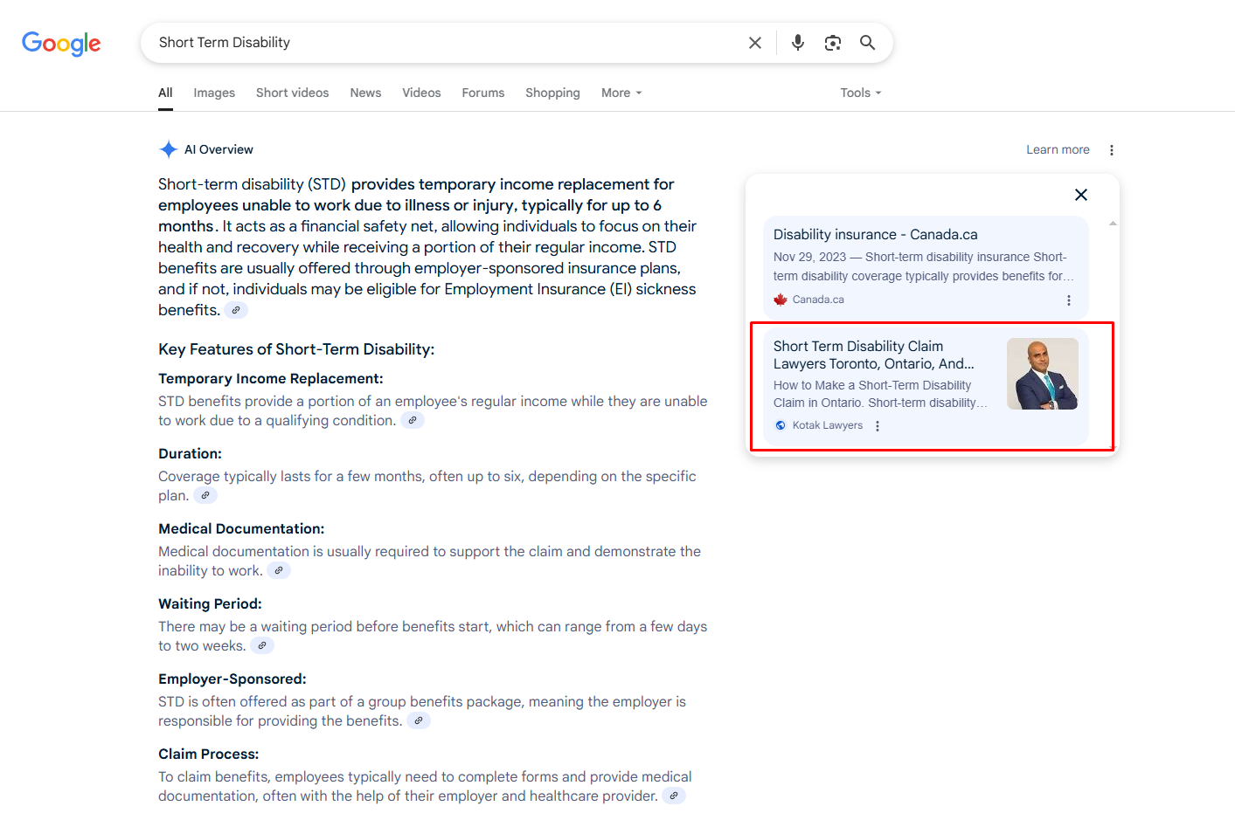This screenshot has width=1235, height=813.
Task: Clear the search box text
Action: click(755, 43)
